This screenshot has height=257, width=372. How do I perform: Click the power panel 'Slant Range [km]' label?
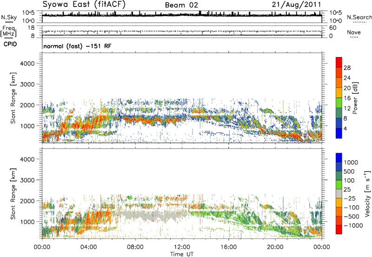(x=13, y=98)
